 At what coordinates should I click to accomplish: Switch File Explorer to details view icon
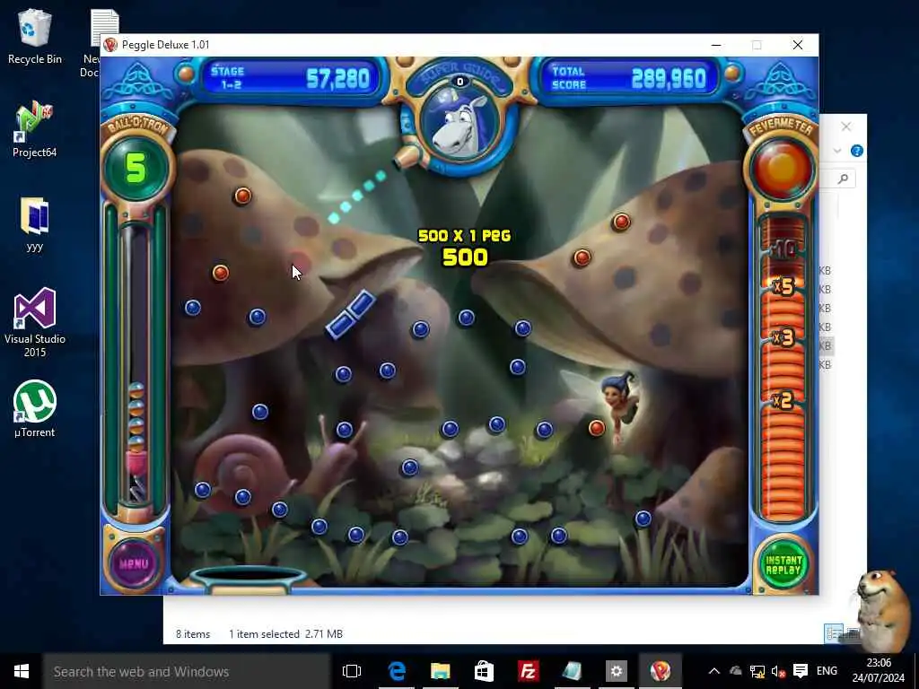(x=834, y=633)
